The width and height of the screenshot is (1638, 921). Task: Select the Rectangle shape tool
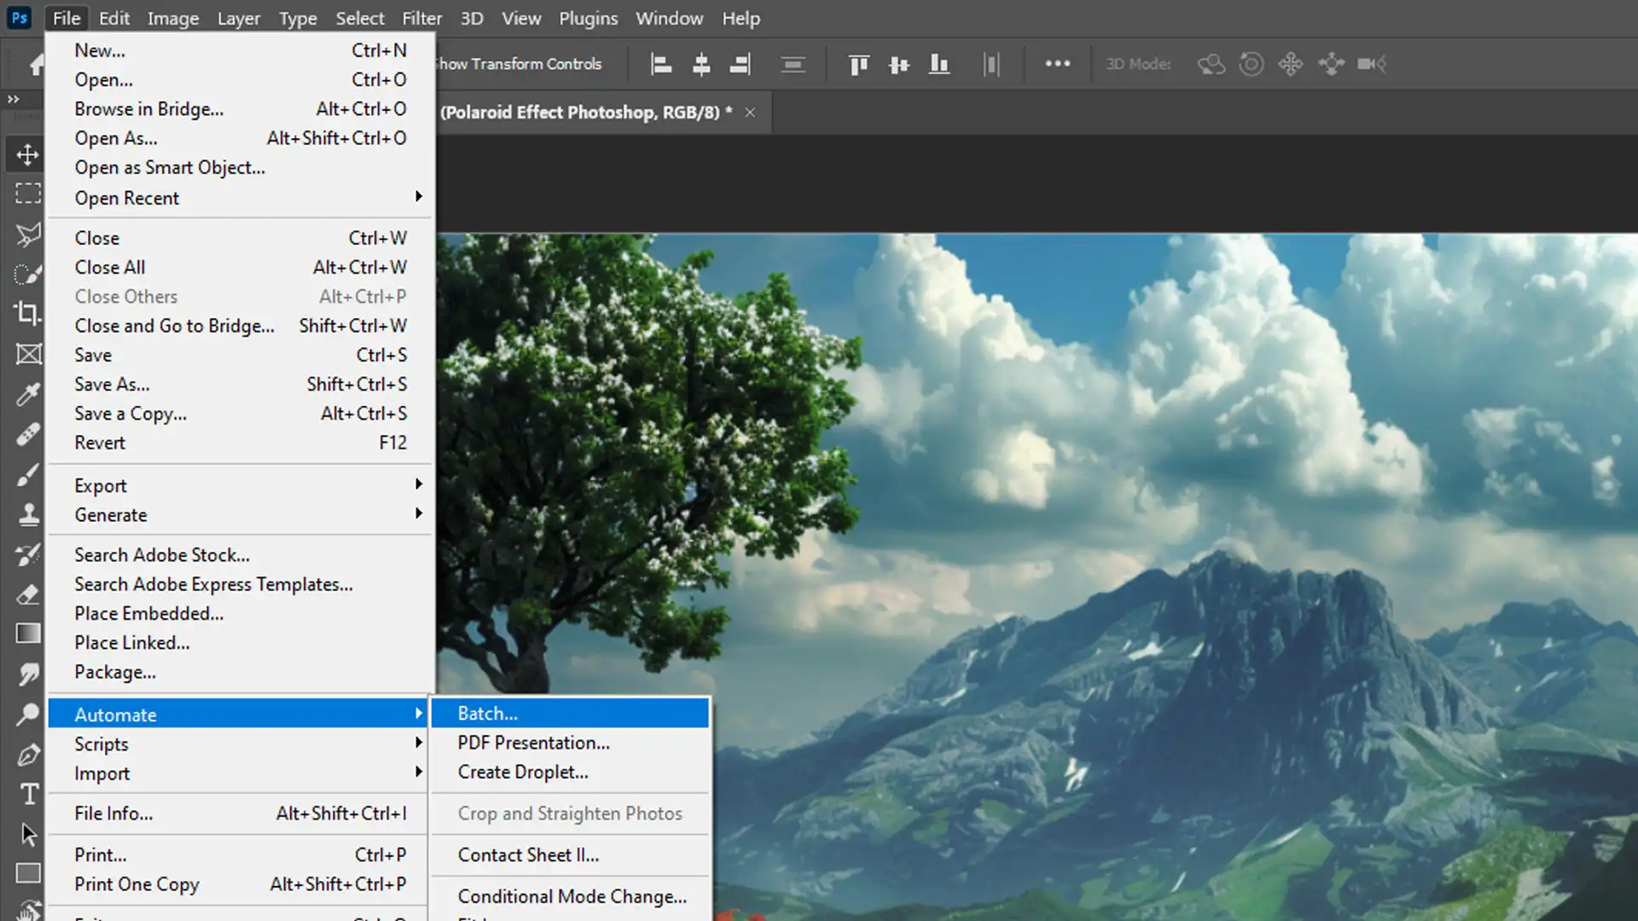(27, 874)
